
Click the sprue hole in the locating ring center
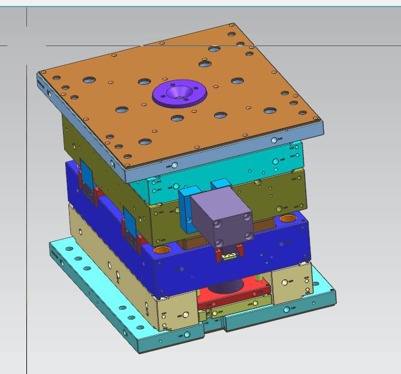[180, 98]
